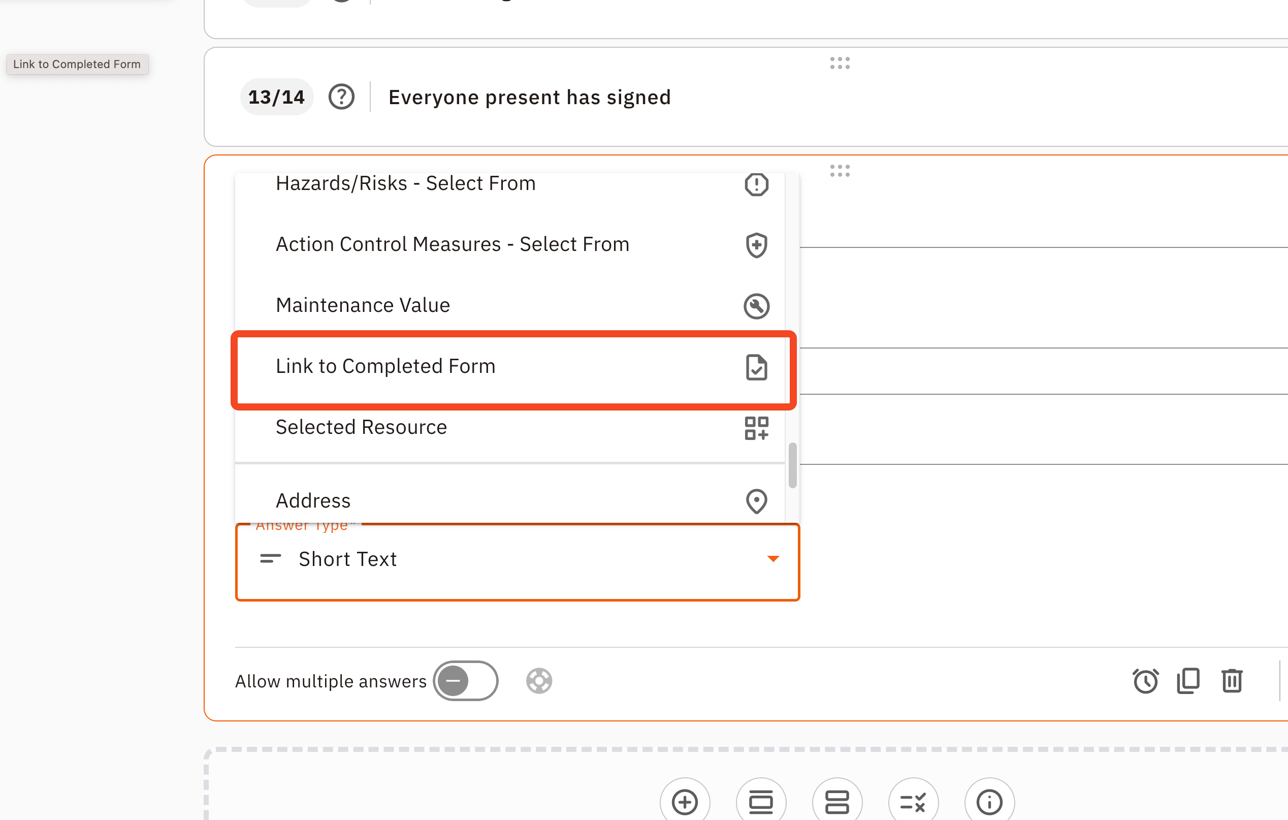Screen dimensions: 1288x820
Task: Pick Action Control Measures - Select From
Action: [x=513, y=244]
